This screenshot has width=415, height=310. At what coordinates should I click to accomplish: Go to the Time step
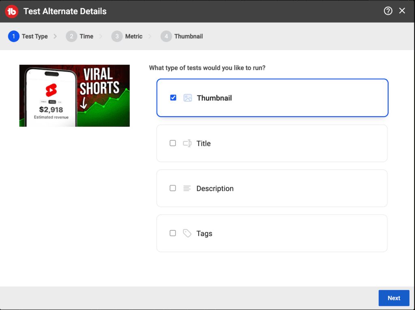(86, 36)
